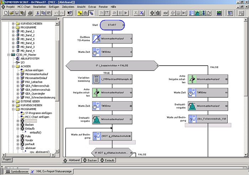Click the Drehzahlvorgabe MicromasterAuslaud command icon in left branch

[x=97, y=119]
